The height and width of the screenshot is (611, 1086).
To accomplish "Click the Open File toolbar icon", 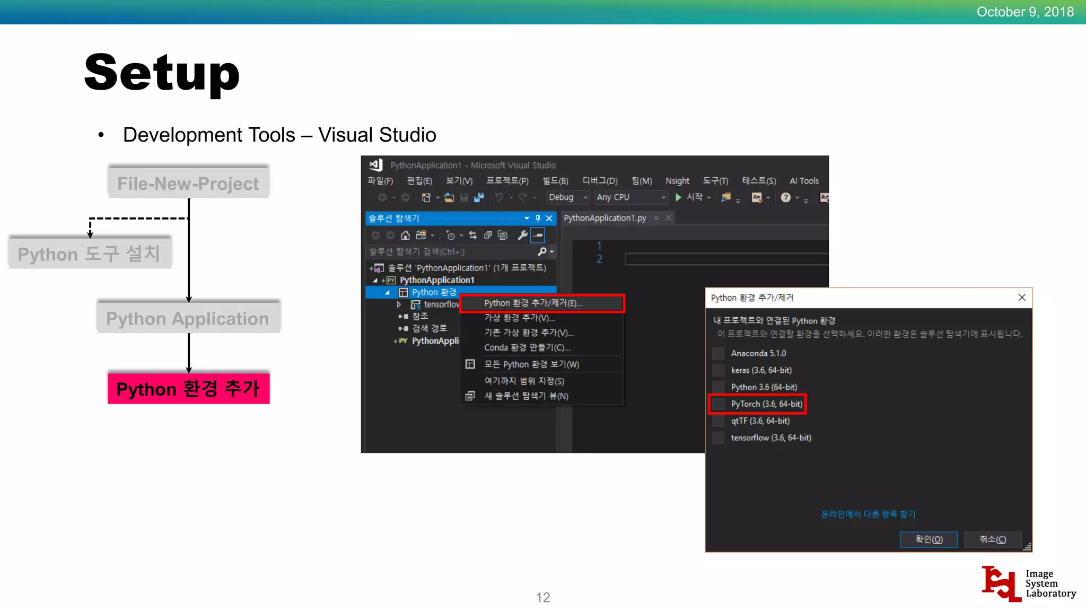I will click(449, 197).
